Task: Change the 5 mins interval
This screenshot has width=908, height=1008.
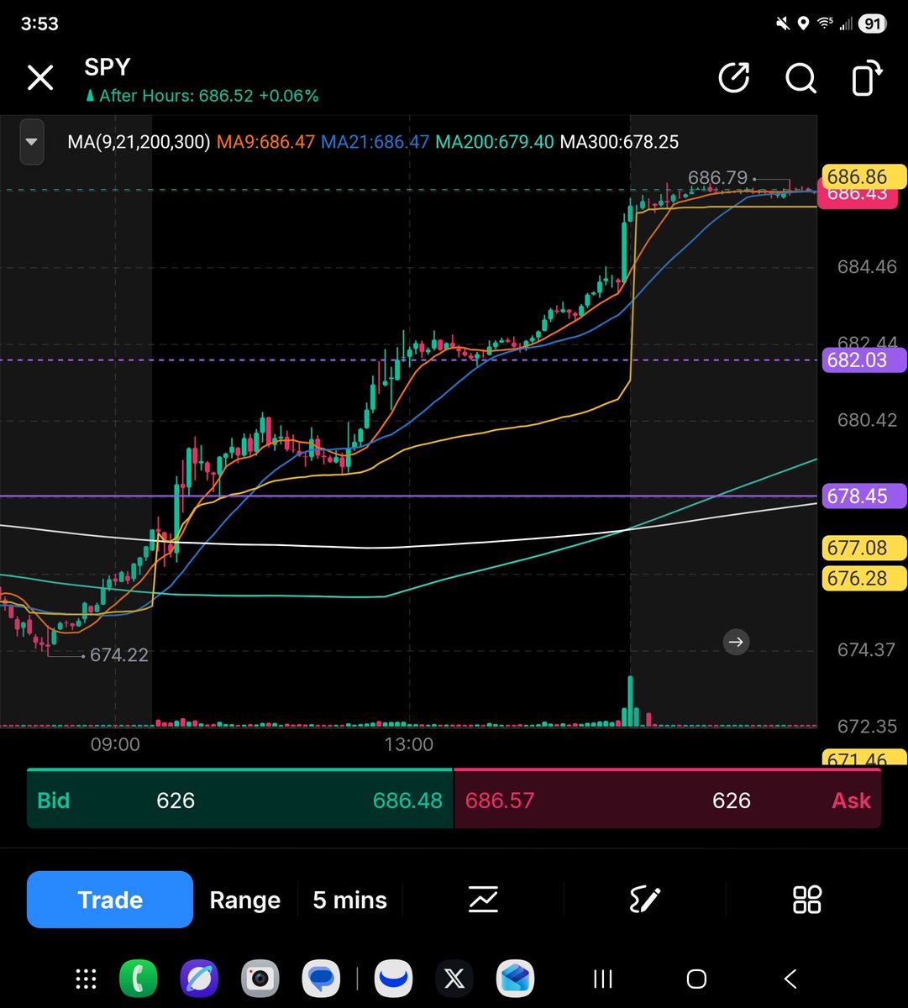Action: click(x=349, y=900)
